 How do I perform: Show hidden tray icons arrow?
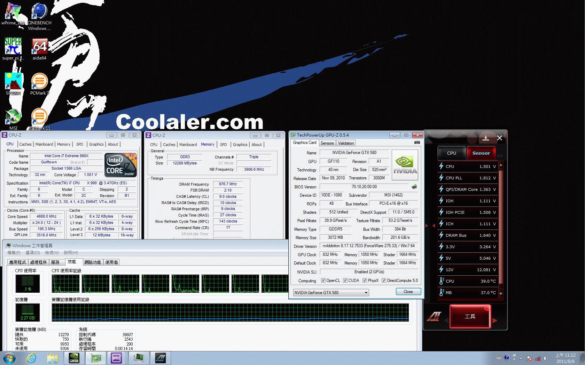coord(521,358)
